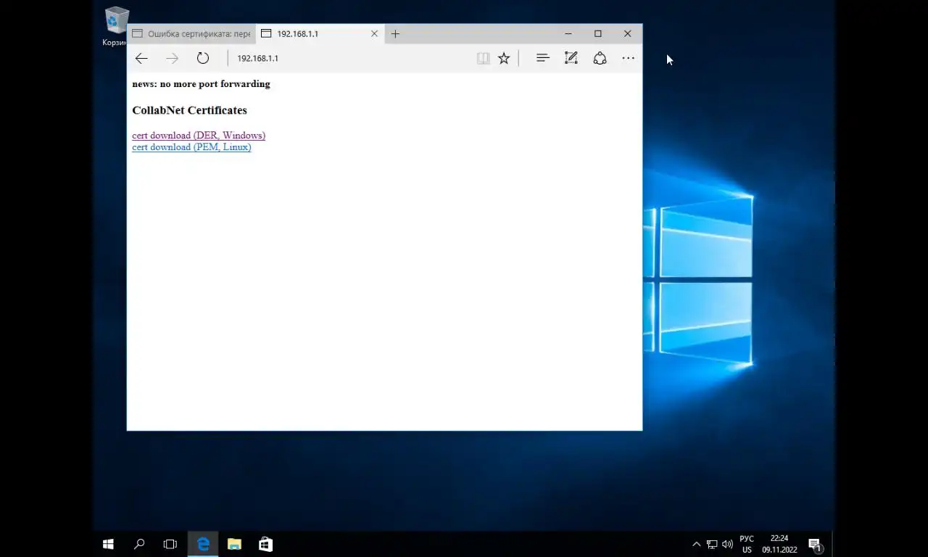Screen dimensions: 928x557
Task: Open the clock showing 22:24
Action: 779,544
